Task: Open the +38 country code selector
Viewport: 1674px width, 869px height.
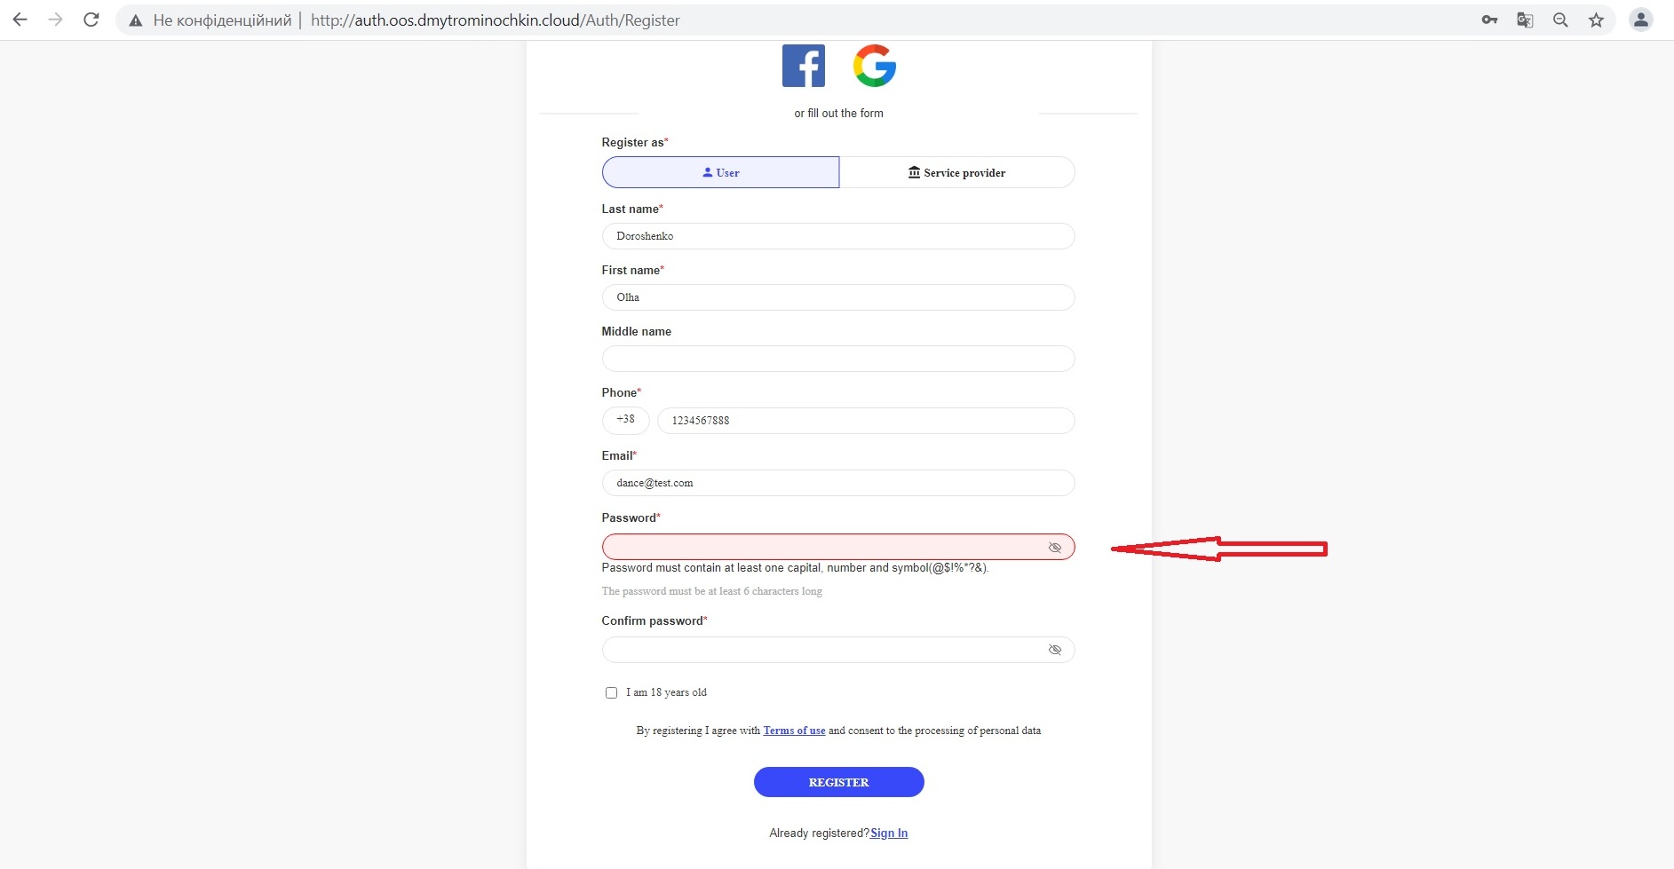Action: tap(625, 420)
